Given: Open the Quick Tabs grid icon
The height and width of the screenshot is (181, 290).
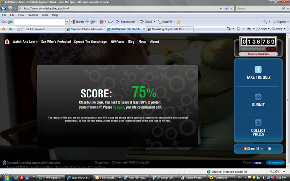Looking at the screenshot, I should (x=19, y=29).
